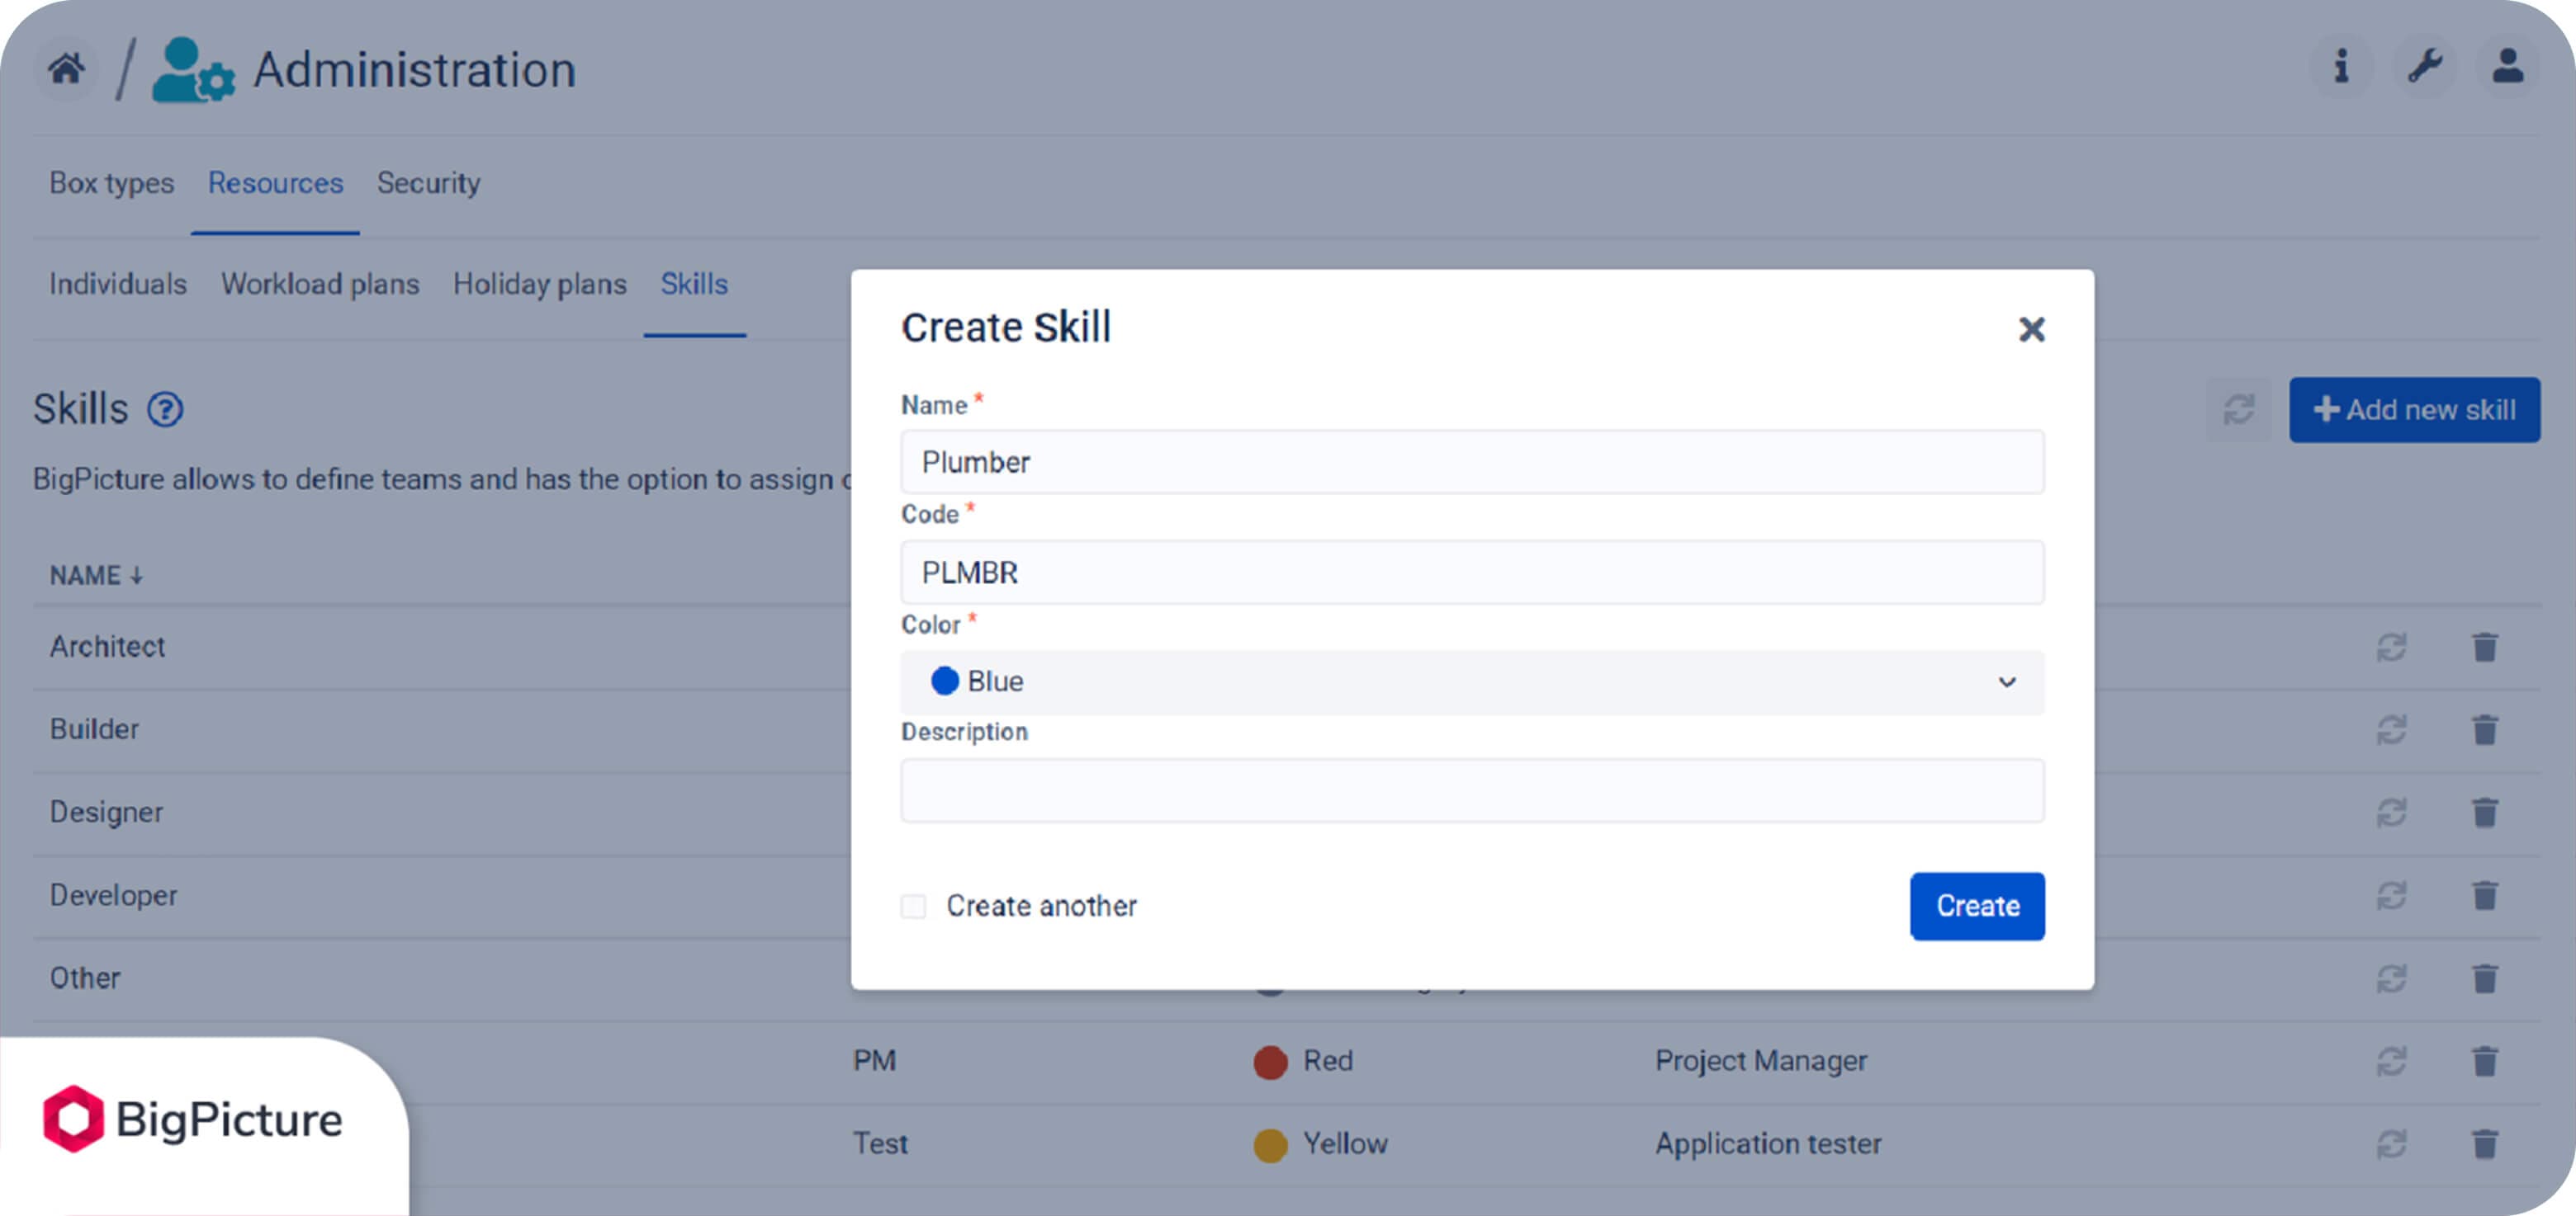The width and height of the screenshot is (2576, 1216).
Task: Select the Architect row name
Action: (x=107, y=647)
